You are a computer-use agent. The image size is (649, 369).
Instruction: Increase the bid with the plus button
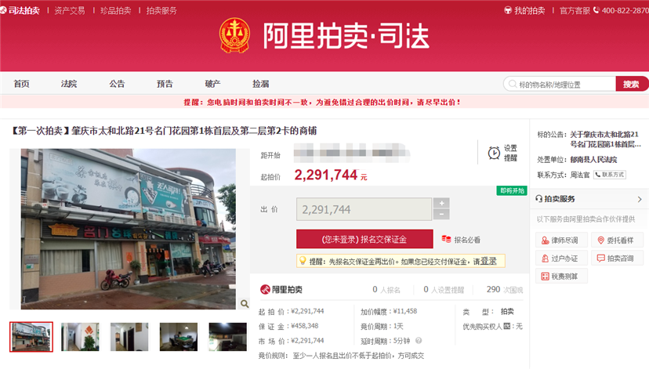pyautogui.click(x=441, y=203)
